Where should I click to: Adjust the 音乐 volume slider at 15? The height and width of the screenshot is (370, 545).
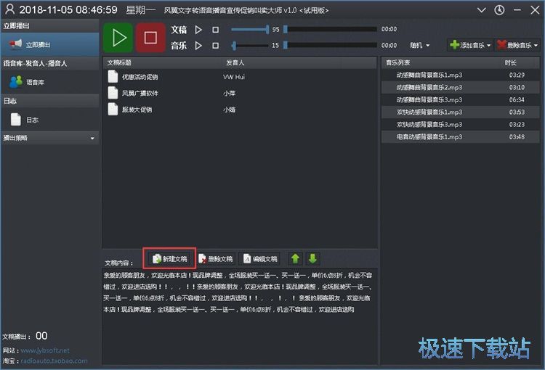pyautogui.click(x=250, y=45)
